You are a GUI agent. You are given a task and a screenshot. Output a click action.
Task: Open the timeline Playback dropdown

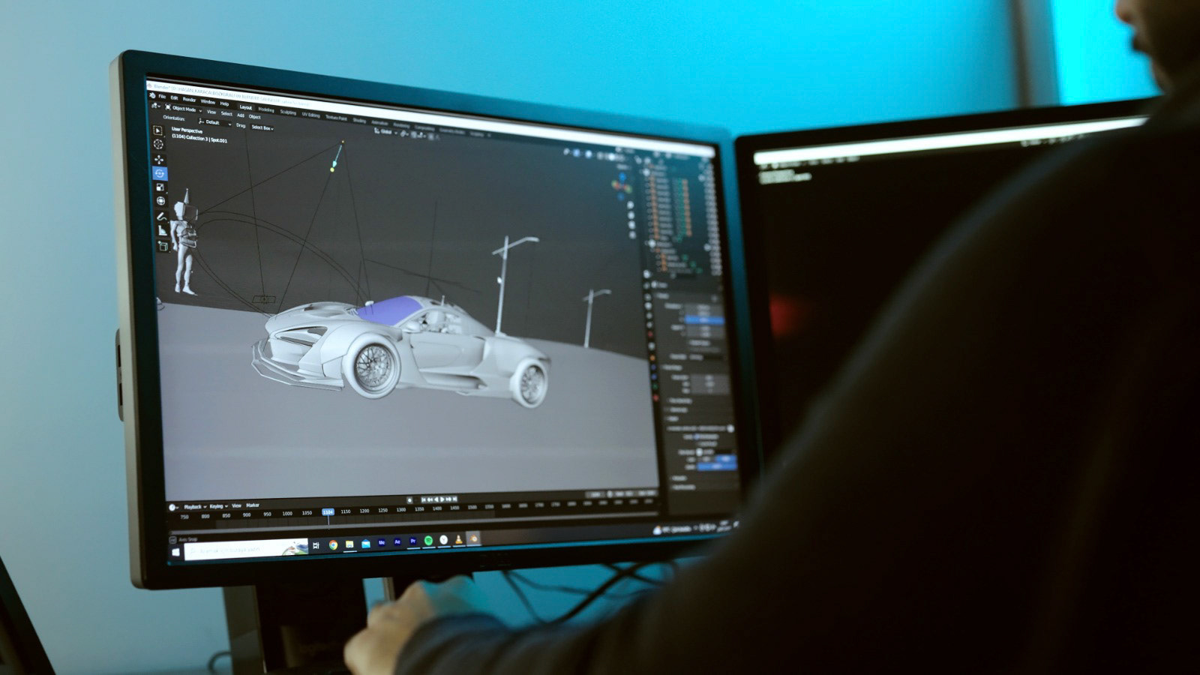pos(195,507)
